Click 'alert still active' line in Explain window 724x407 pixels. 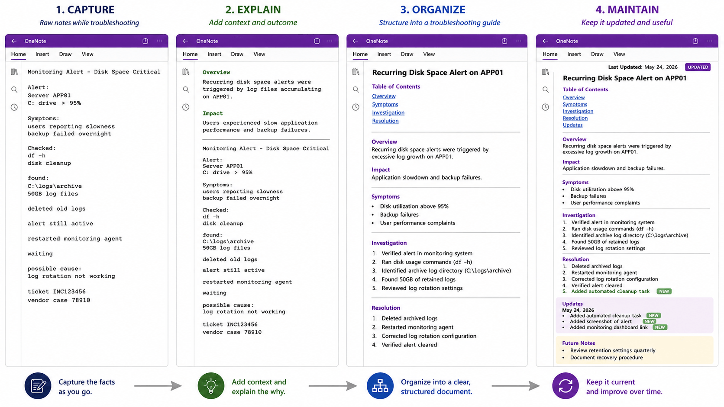click(x=233, y=270)
